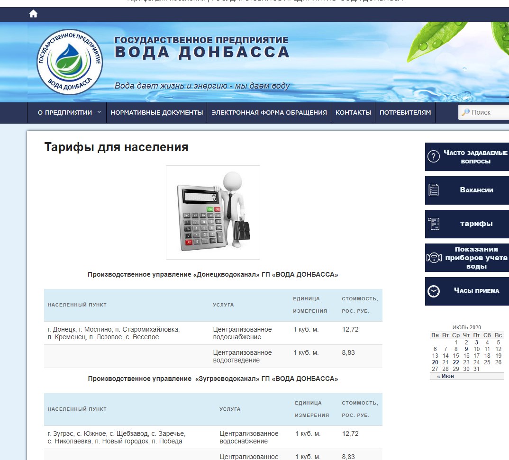The image size is (509, 460).
Task: Open the Контакты page
Action: click(x=353, y=113)
